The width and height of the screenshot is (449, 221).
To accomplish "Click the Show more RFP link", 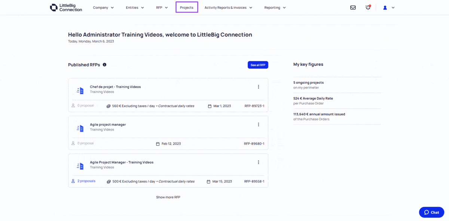I will [x=168, y=197].
